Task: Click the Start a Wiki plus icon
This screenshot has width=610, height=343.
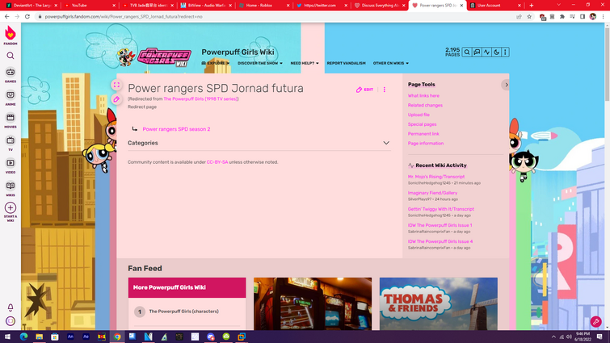Action: (11, 208)
